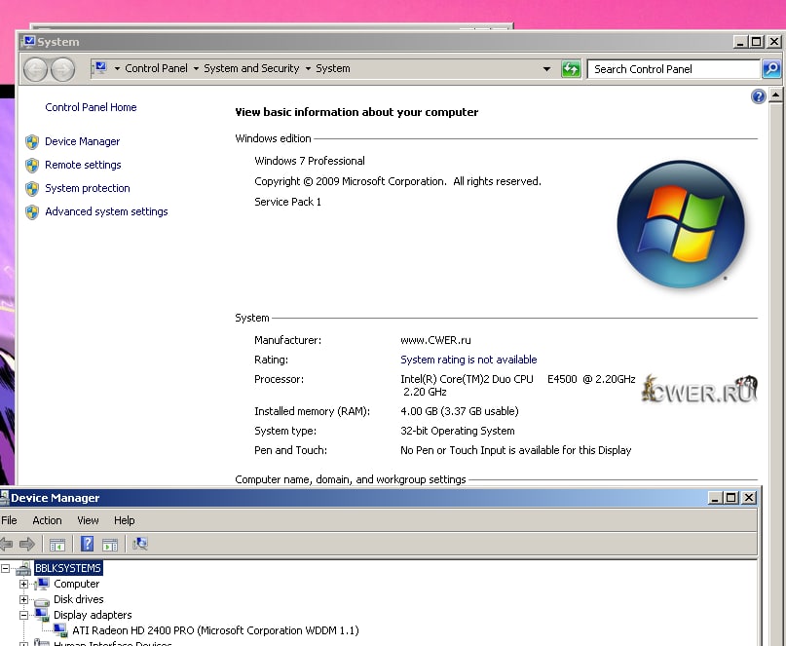Click the System and Security breadcrumb
The image size is (786, 646).
coord(251,68)
